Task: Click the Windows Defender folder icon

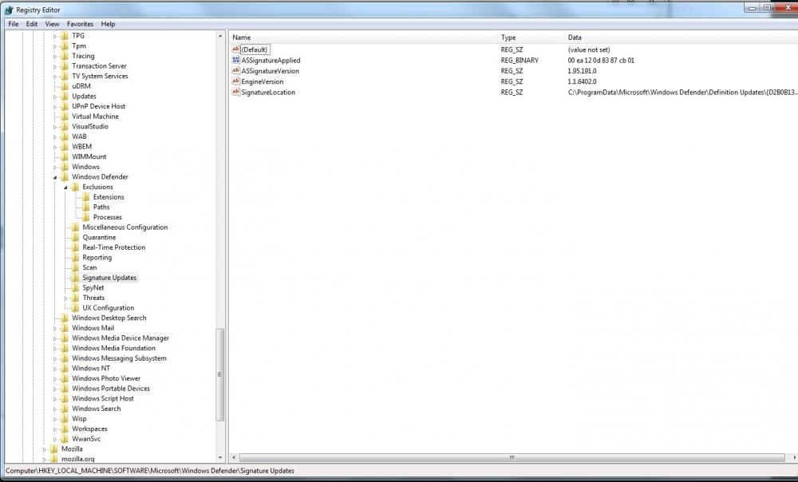Action: tap(64, 176)
